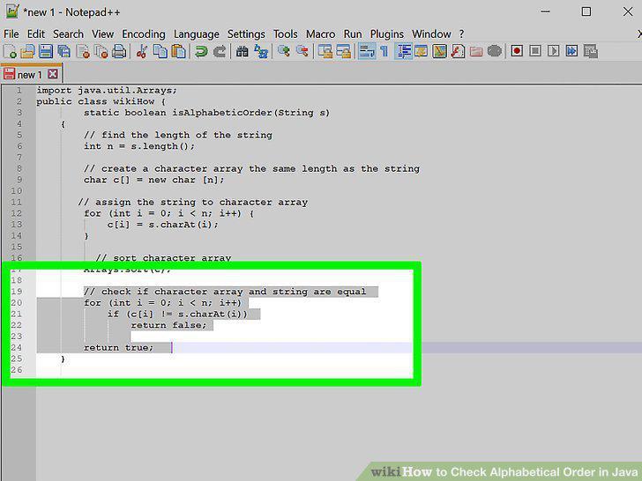Click the User Defined Language icon

(x=421, y=51)
